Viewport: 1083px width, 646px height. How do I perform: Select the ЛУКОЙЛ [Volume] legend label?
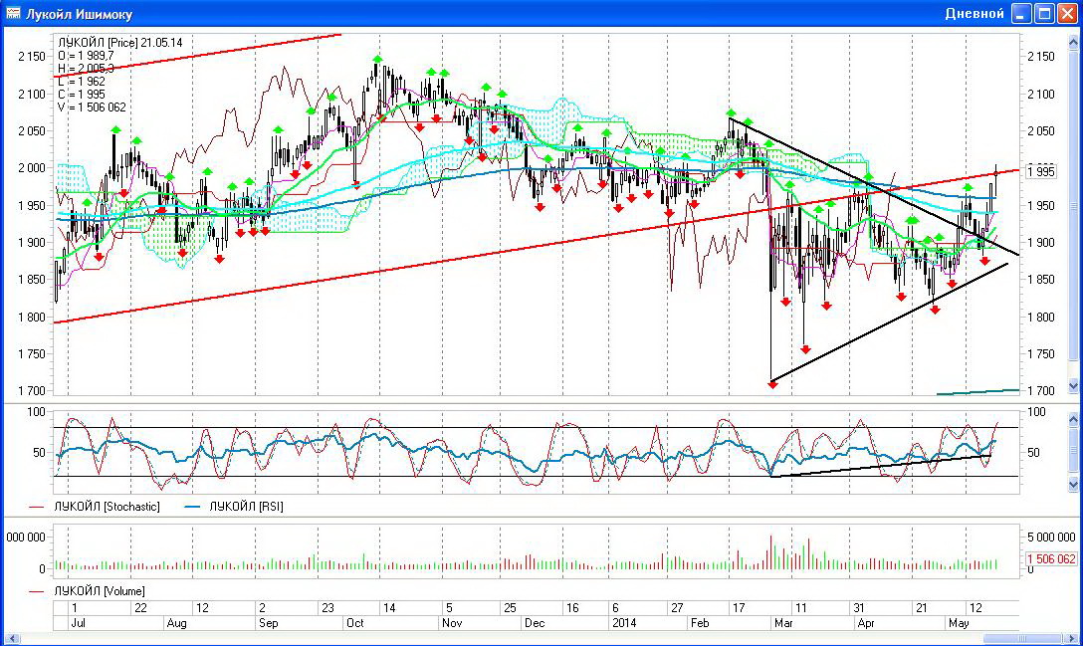(x=100, y=591)
